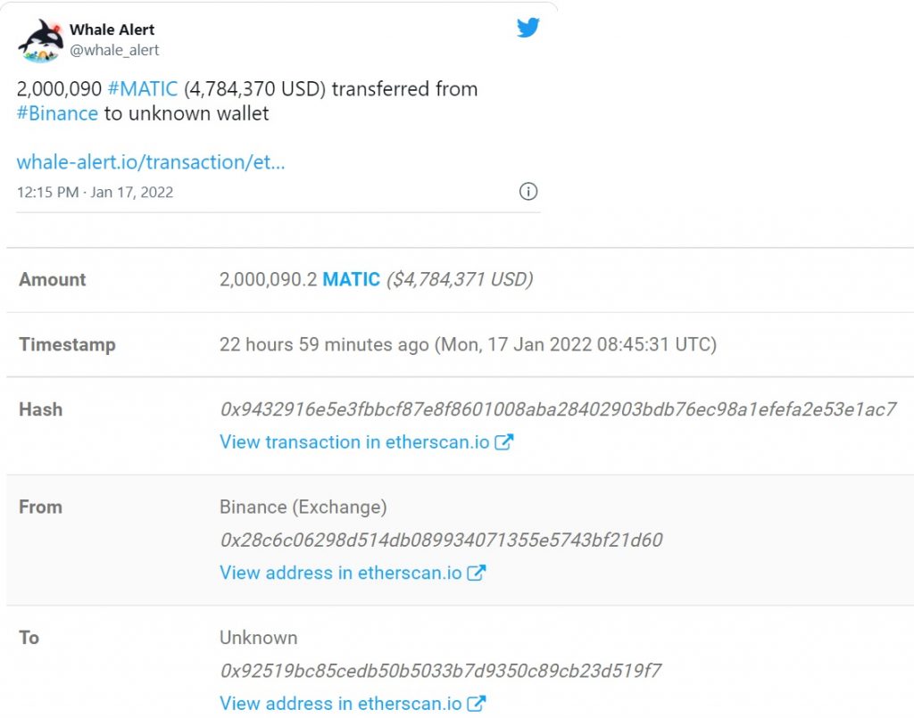View Unknown wallet address in etherscan.io
This screenshot has width=914, height=718.
tap(340, 704)
